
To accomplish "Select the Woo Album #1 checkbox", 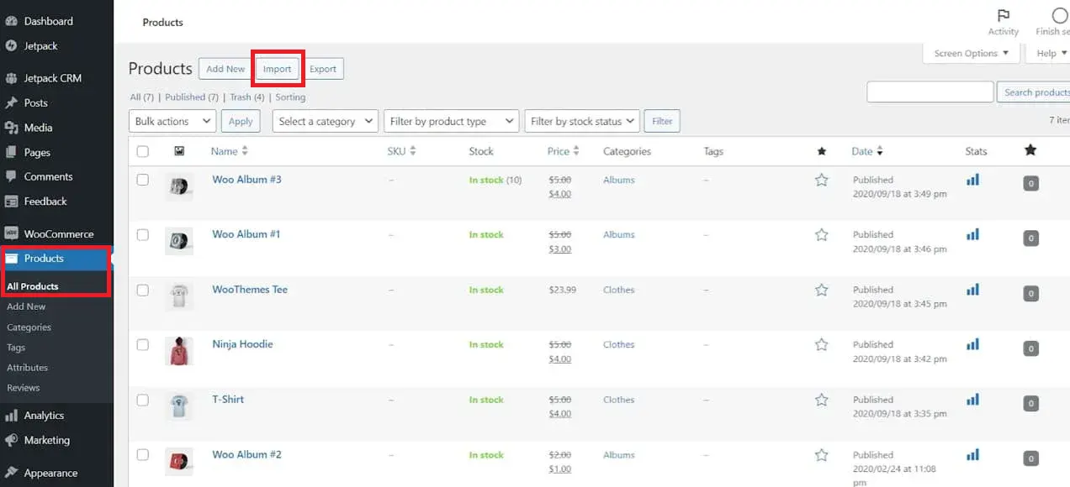I will coord(142,234).
